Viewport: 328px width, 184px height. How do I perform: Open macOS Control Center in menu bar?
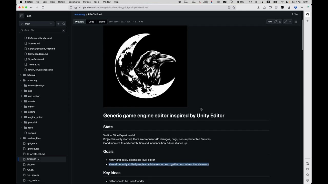288,2
